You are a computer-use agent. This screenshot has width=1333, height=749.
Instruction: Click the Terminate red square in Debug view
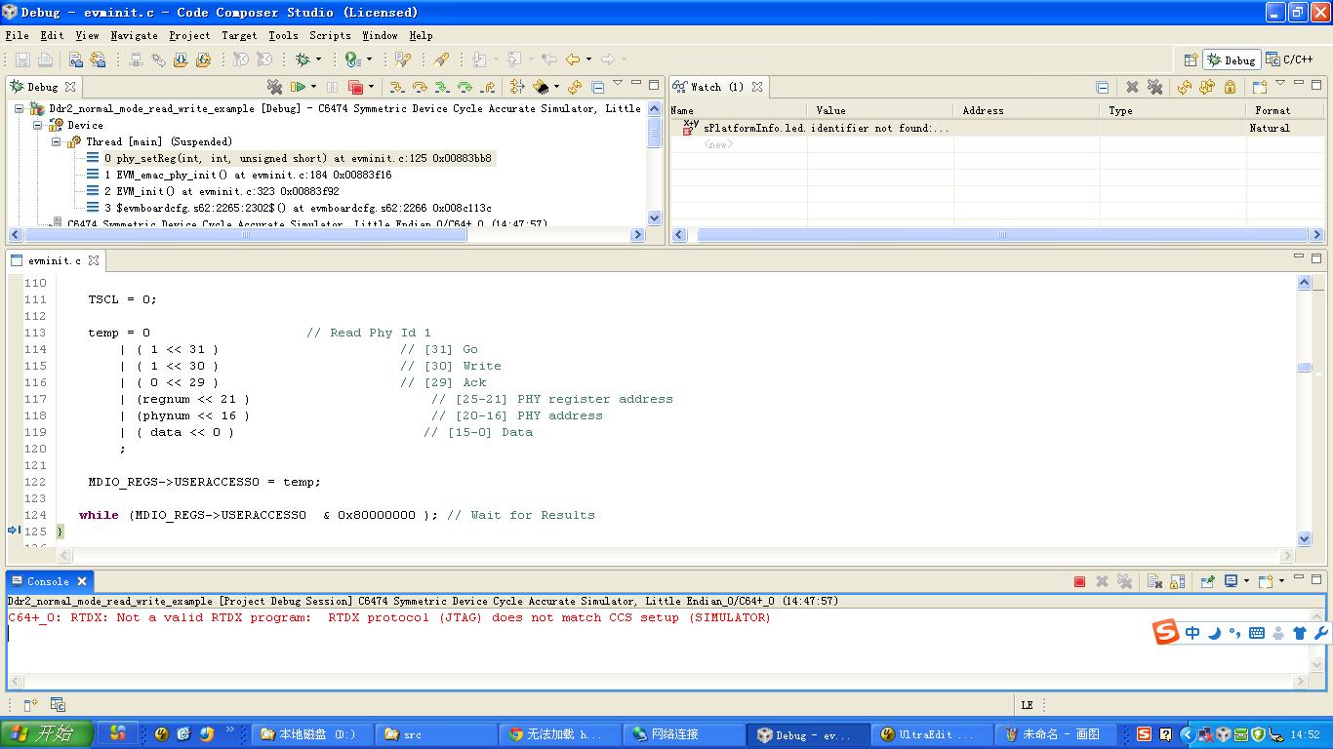pyautogui.click(x=355, y=88)
